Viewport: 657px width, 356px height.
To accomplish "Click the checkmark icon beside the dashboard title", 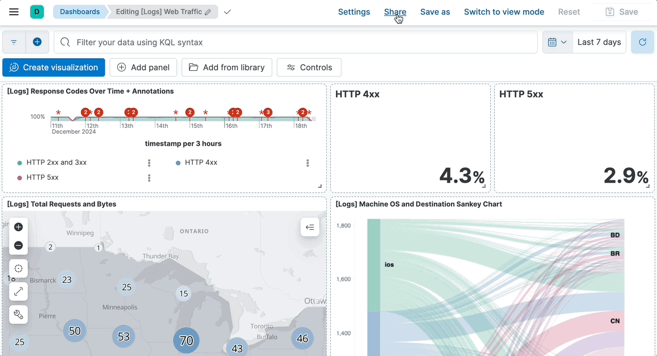I will coord(227,12).
